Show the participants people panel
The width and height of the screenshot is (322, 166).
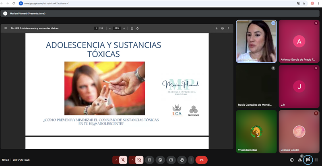coord(300,160)
